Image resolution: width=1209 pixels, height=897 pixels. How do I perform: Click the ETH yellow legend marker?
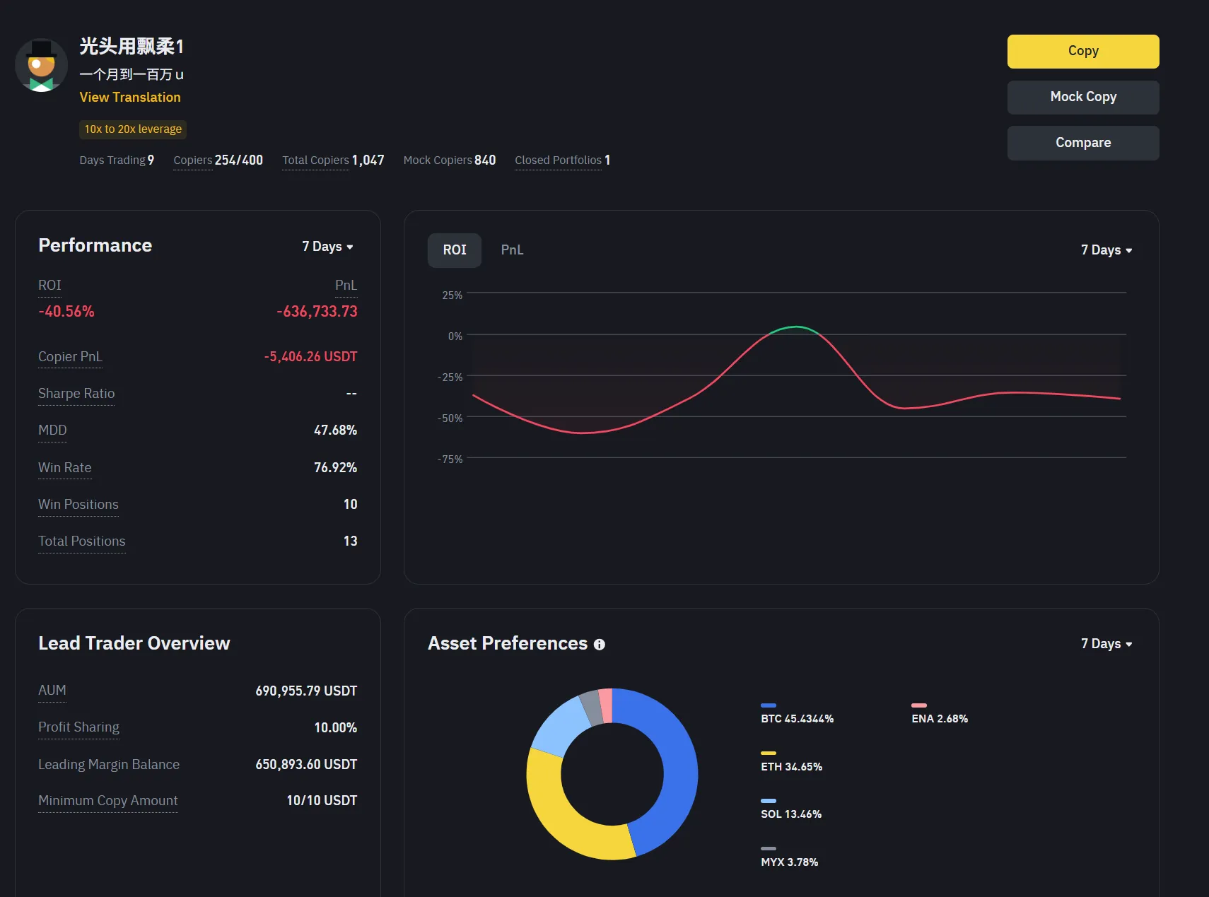tap(768, 754)
